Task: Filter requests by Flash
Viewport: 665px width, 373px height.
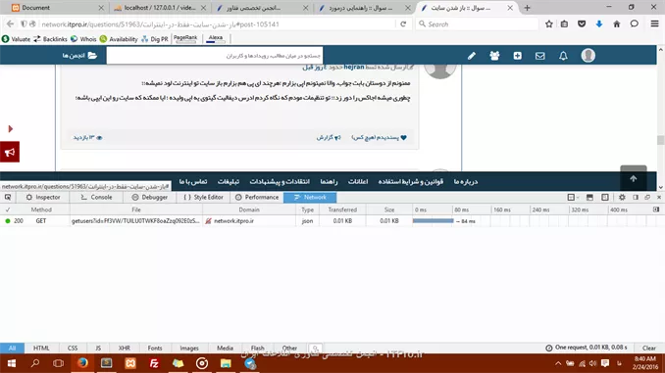Action: 257,348
